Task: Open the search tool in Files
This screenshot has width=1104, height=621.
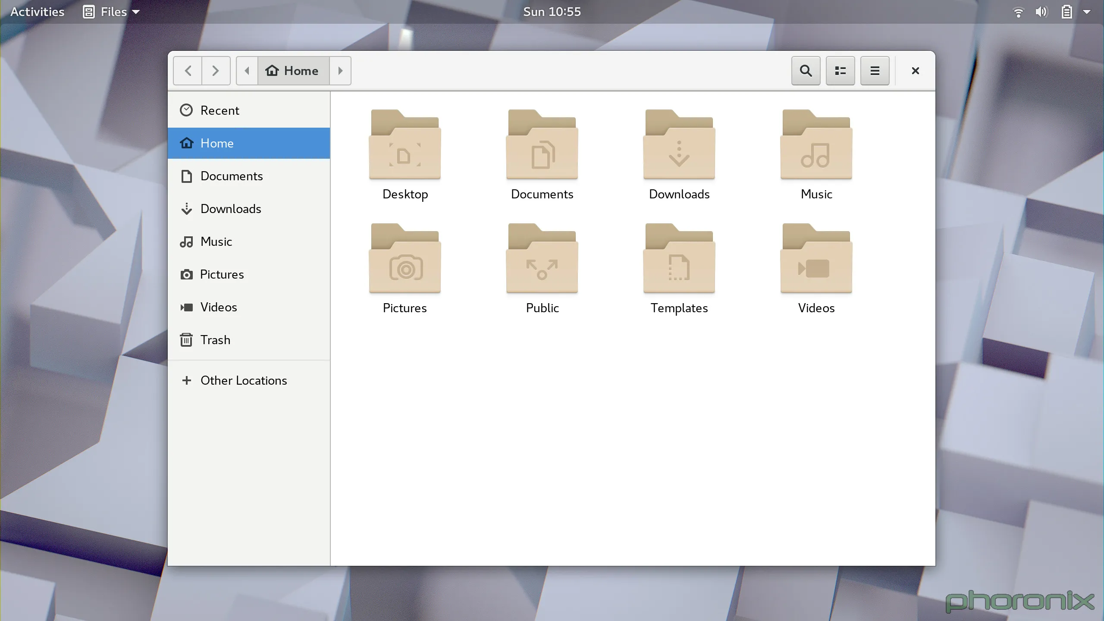Action: click(x=806, y=71)
